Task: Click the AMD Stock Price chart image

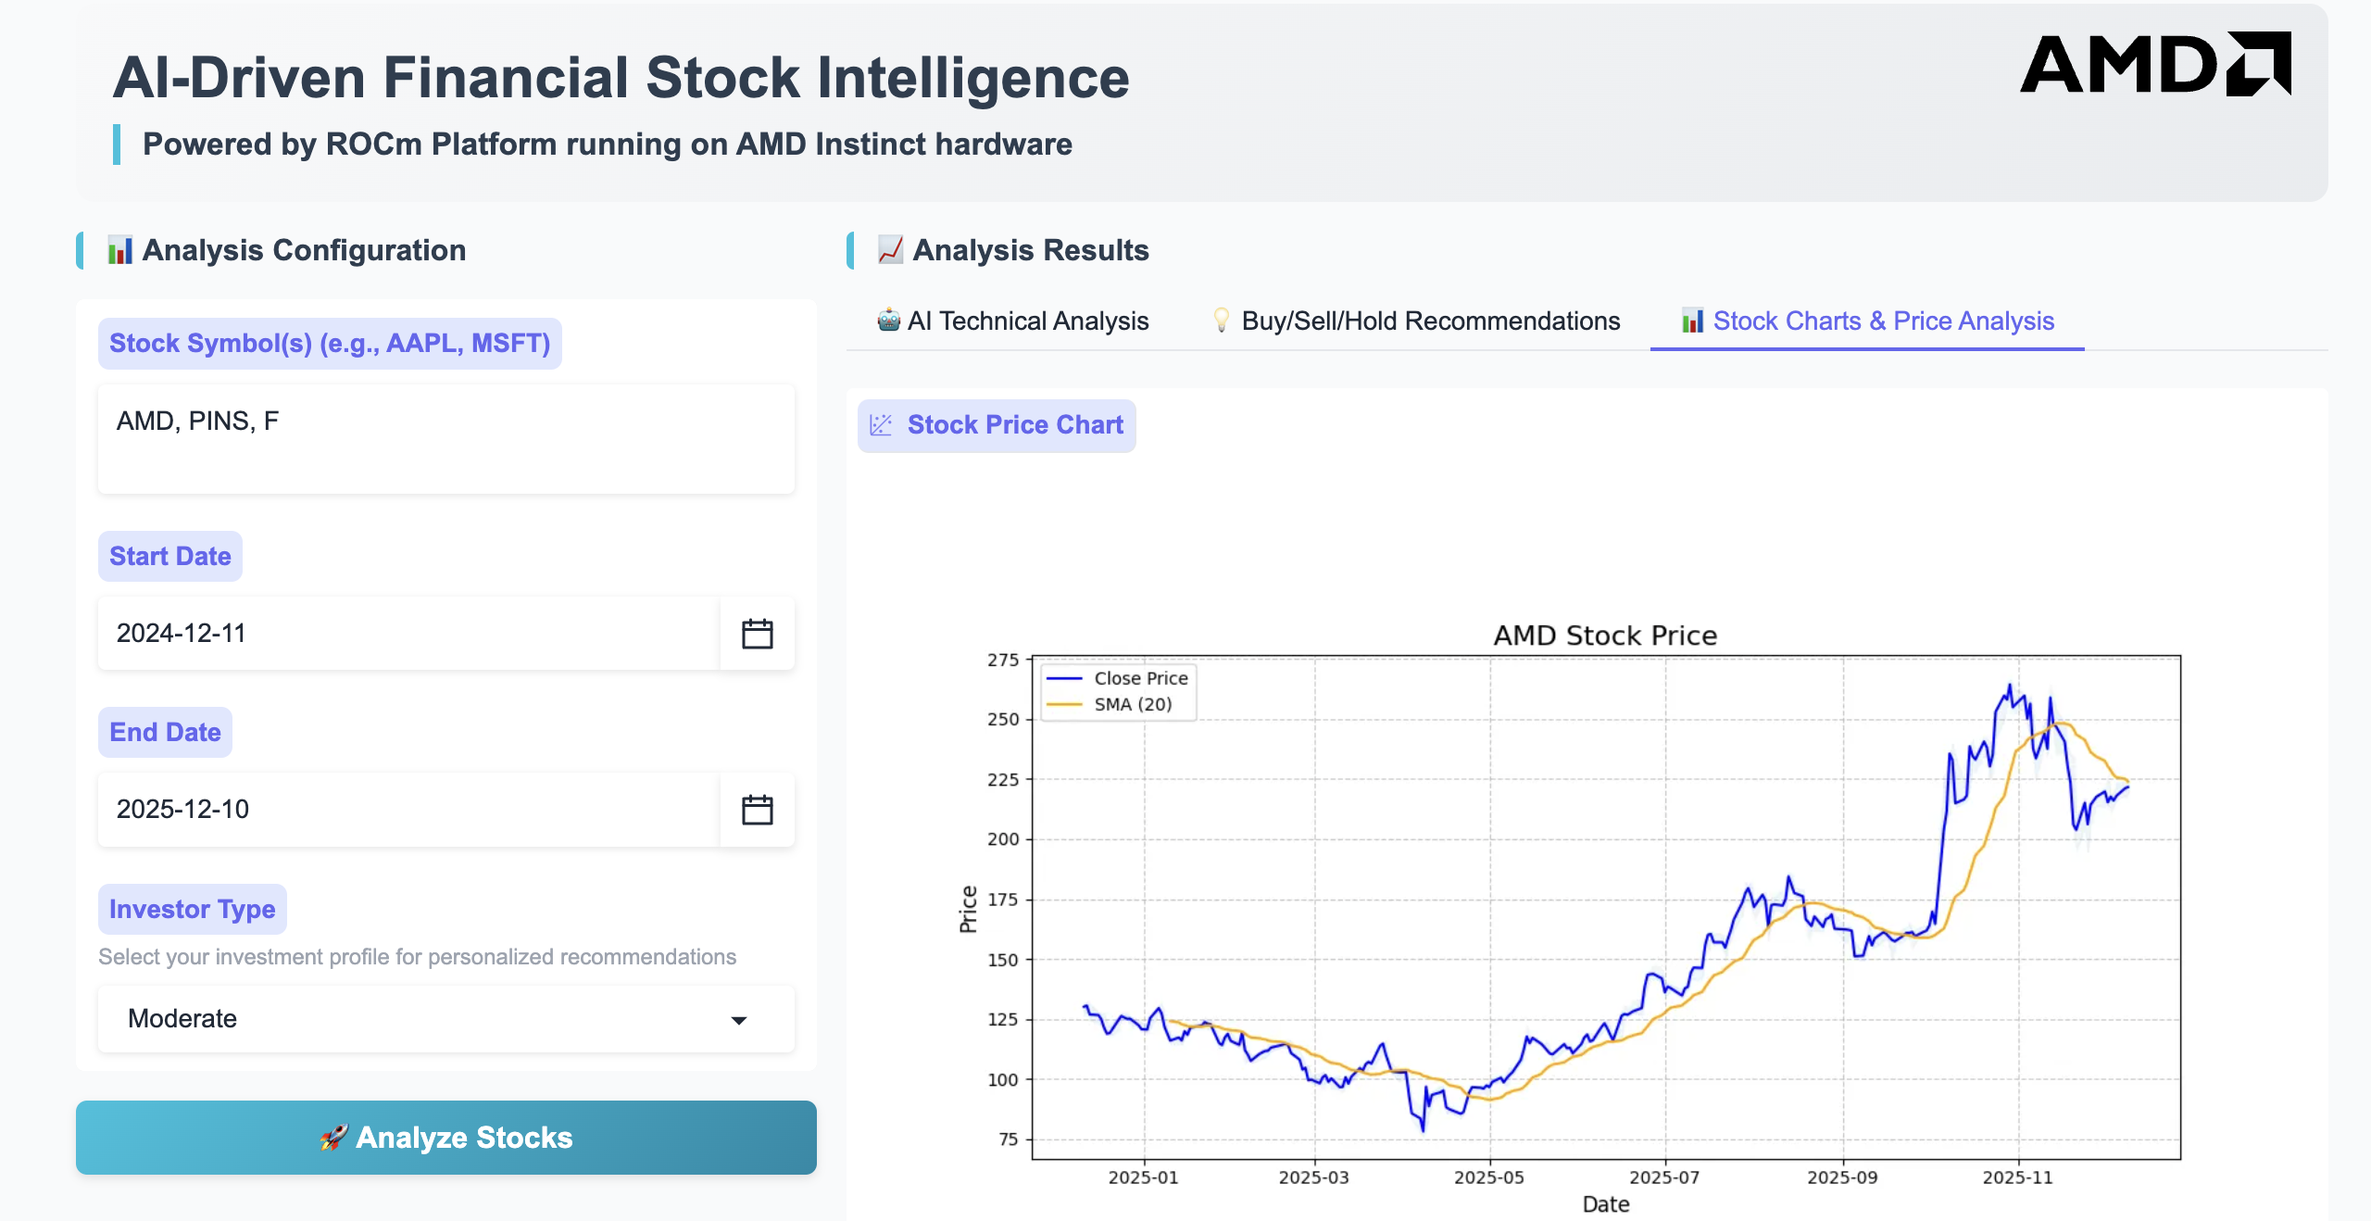Action: [1605, 908]
